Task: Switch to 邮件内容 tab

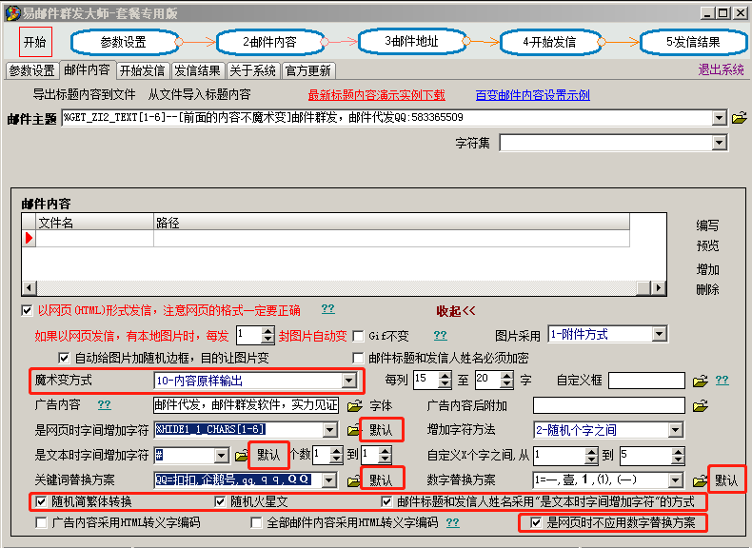Action: 87,70
